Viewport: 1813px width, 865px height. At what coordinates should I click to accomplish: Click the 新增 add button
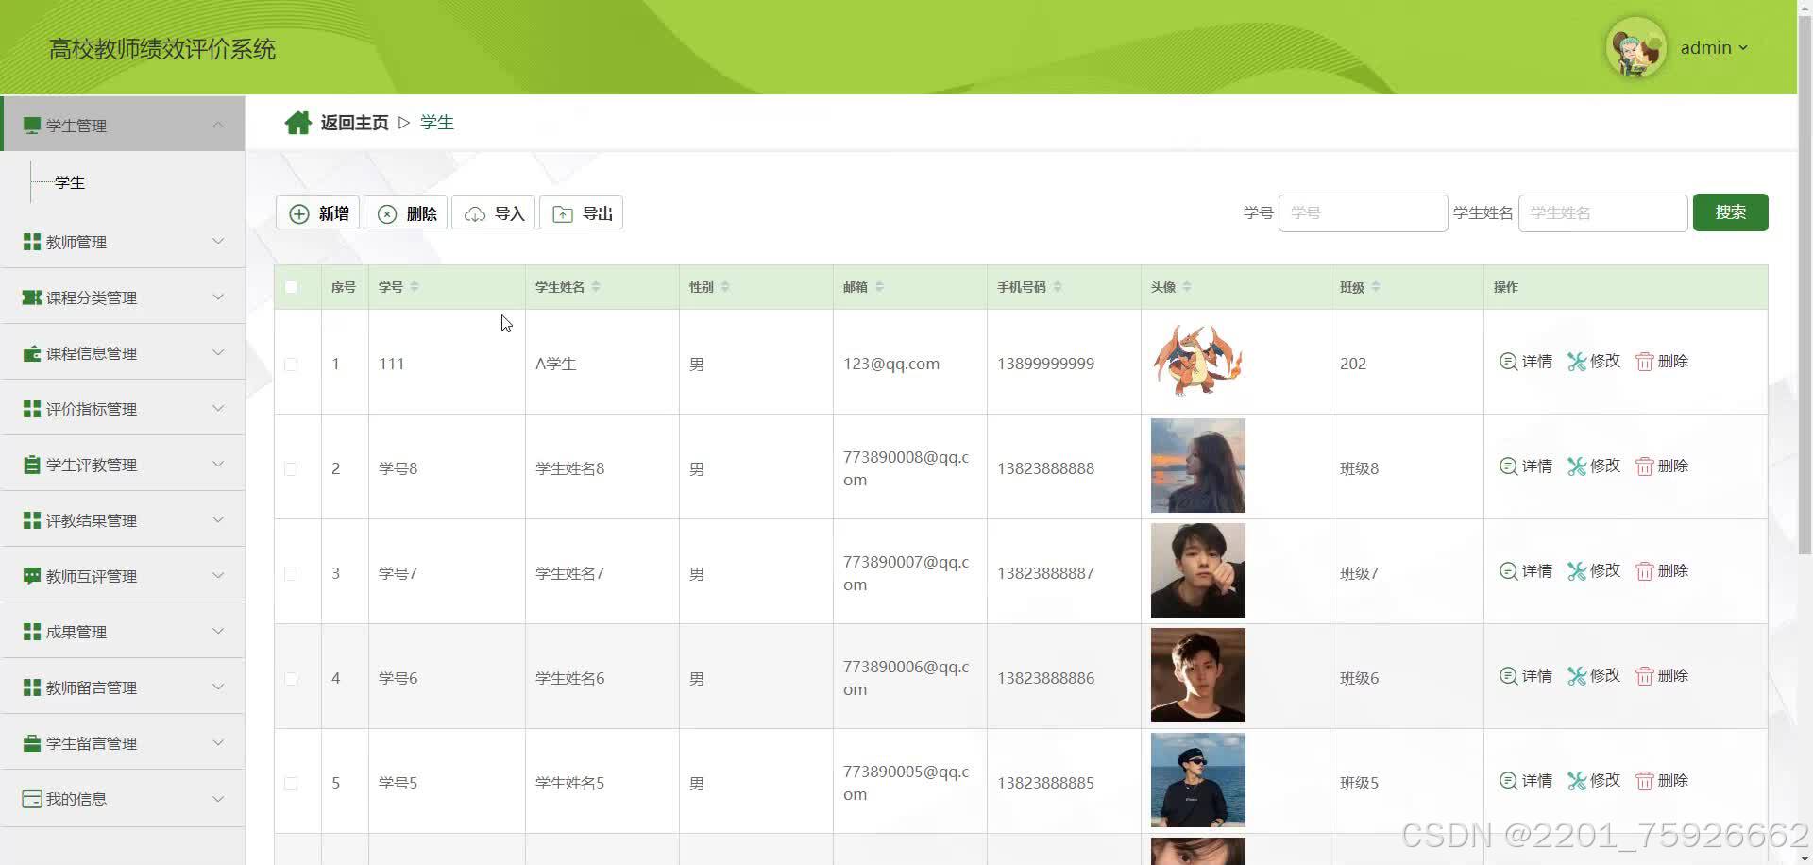[x=318, y=213]
